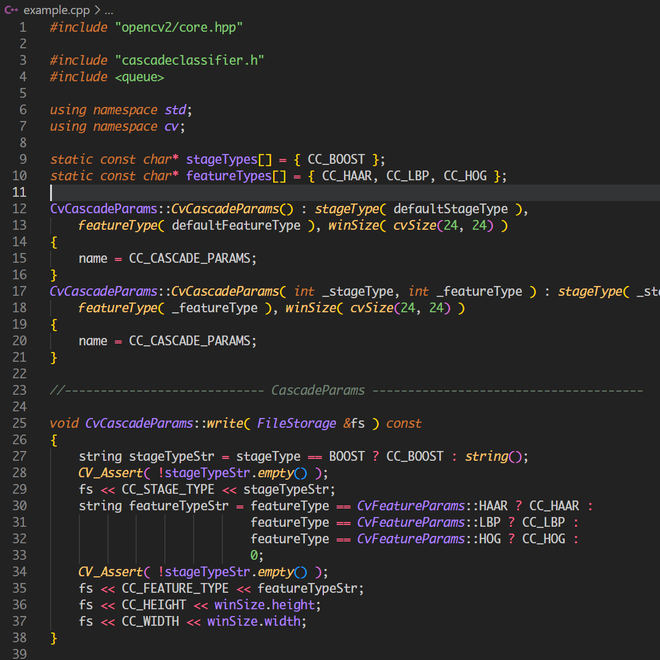Image resolution: width=660 pixels, height=660 pixels.
Task: Click FileStorage type on line 25
Action: point(296,423)
